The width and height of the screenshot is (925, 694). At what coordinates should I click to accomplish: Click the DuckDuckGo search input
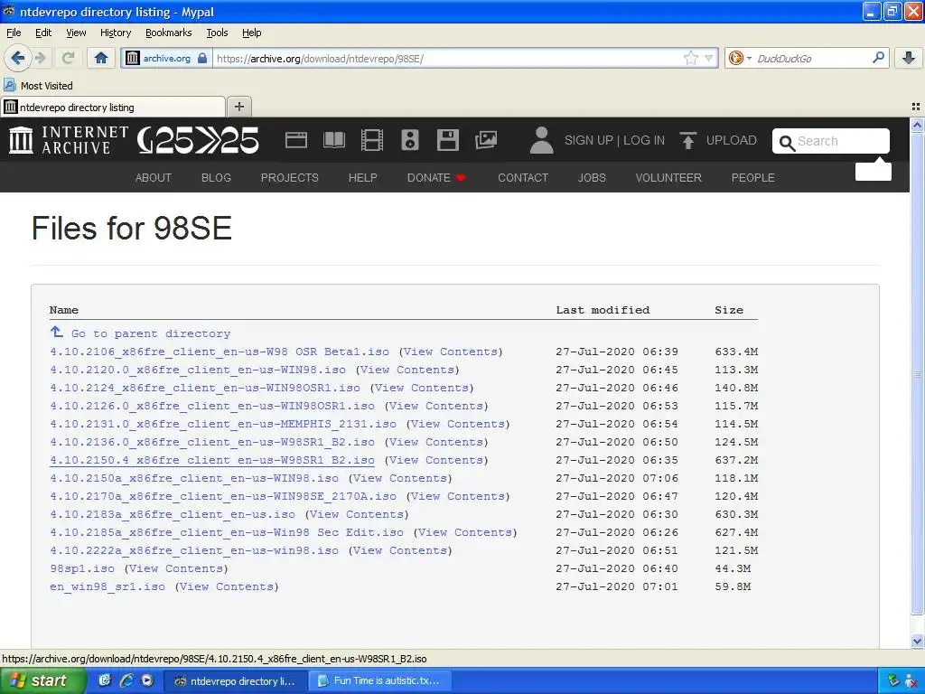(812, 58)
